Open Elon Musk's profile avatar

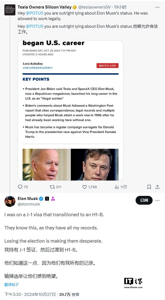click(10, 201)
